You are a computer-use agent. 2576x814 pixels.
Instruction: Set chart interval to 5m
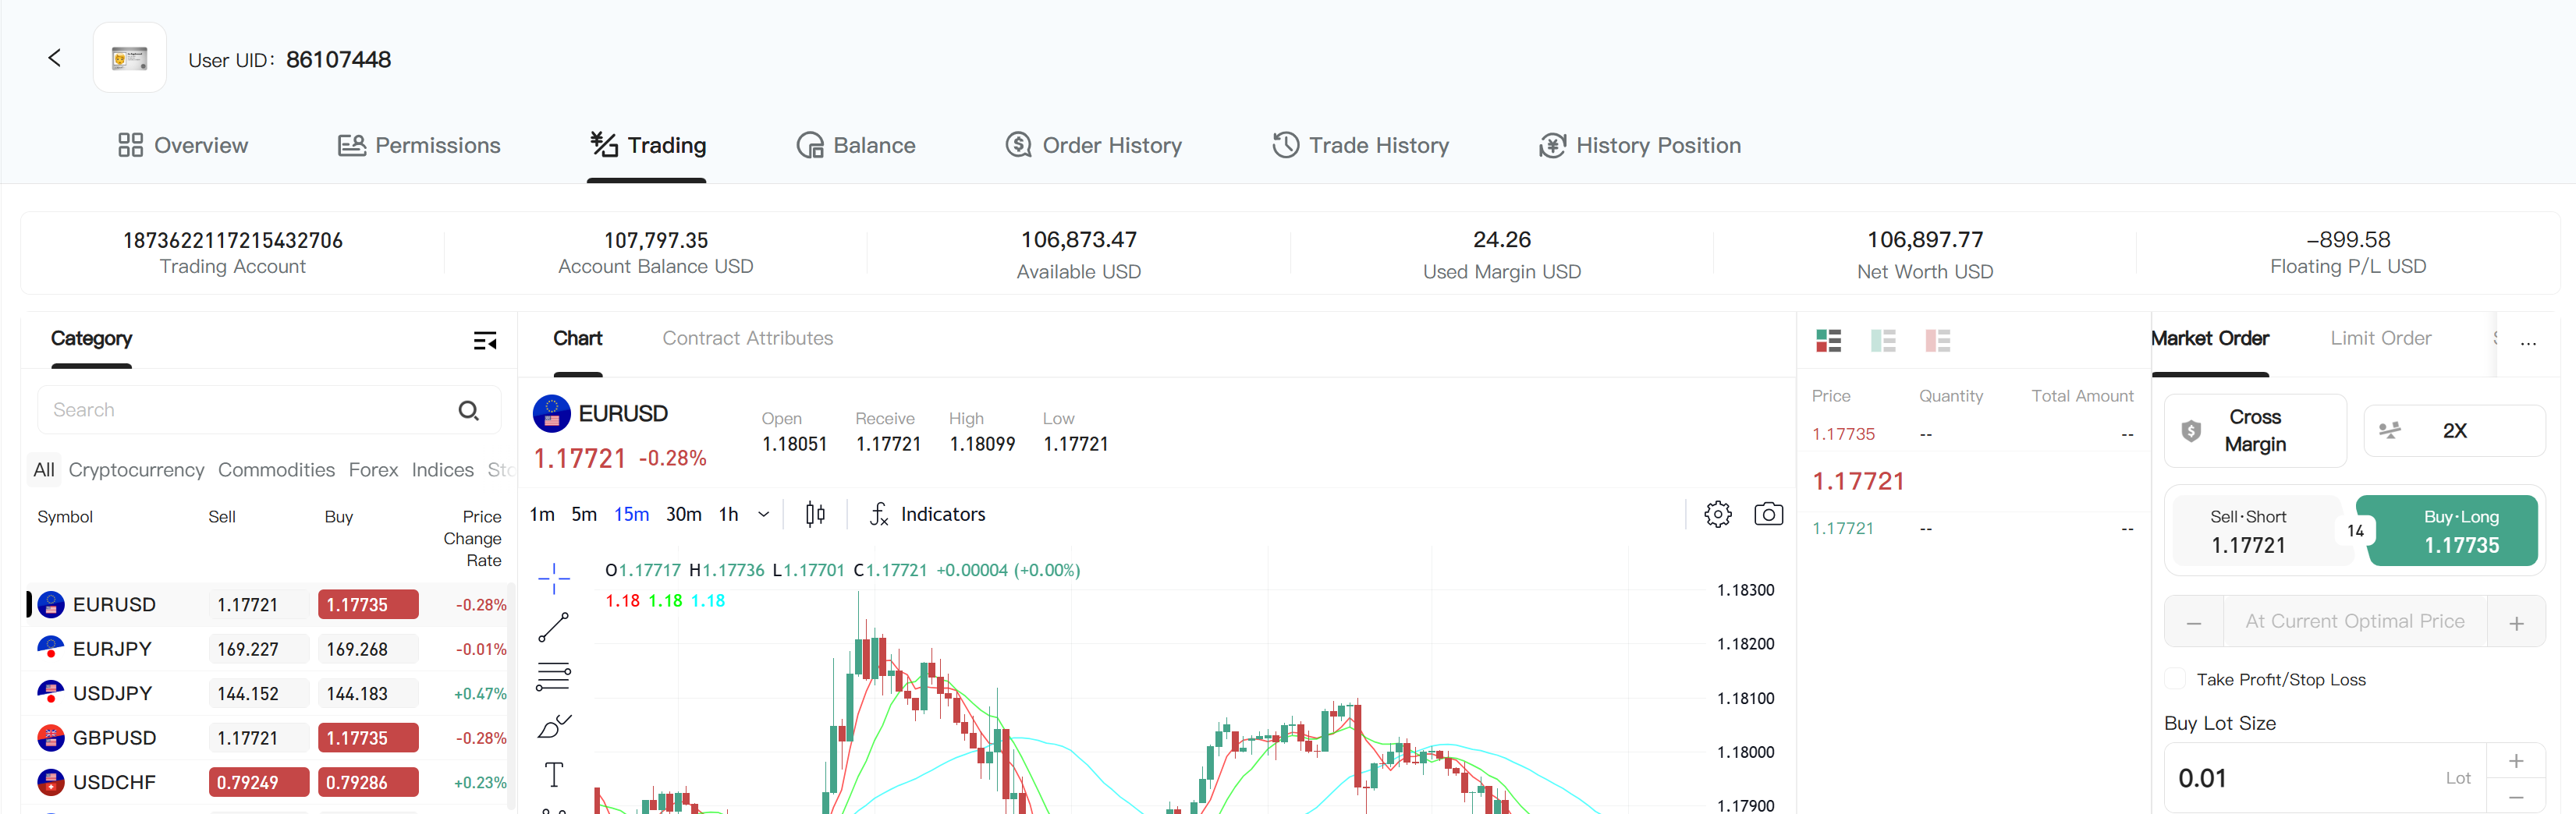(x=584, y=514)
